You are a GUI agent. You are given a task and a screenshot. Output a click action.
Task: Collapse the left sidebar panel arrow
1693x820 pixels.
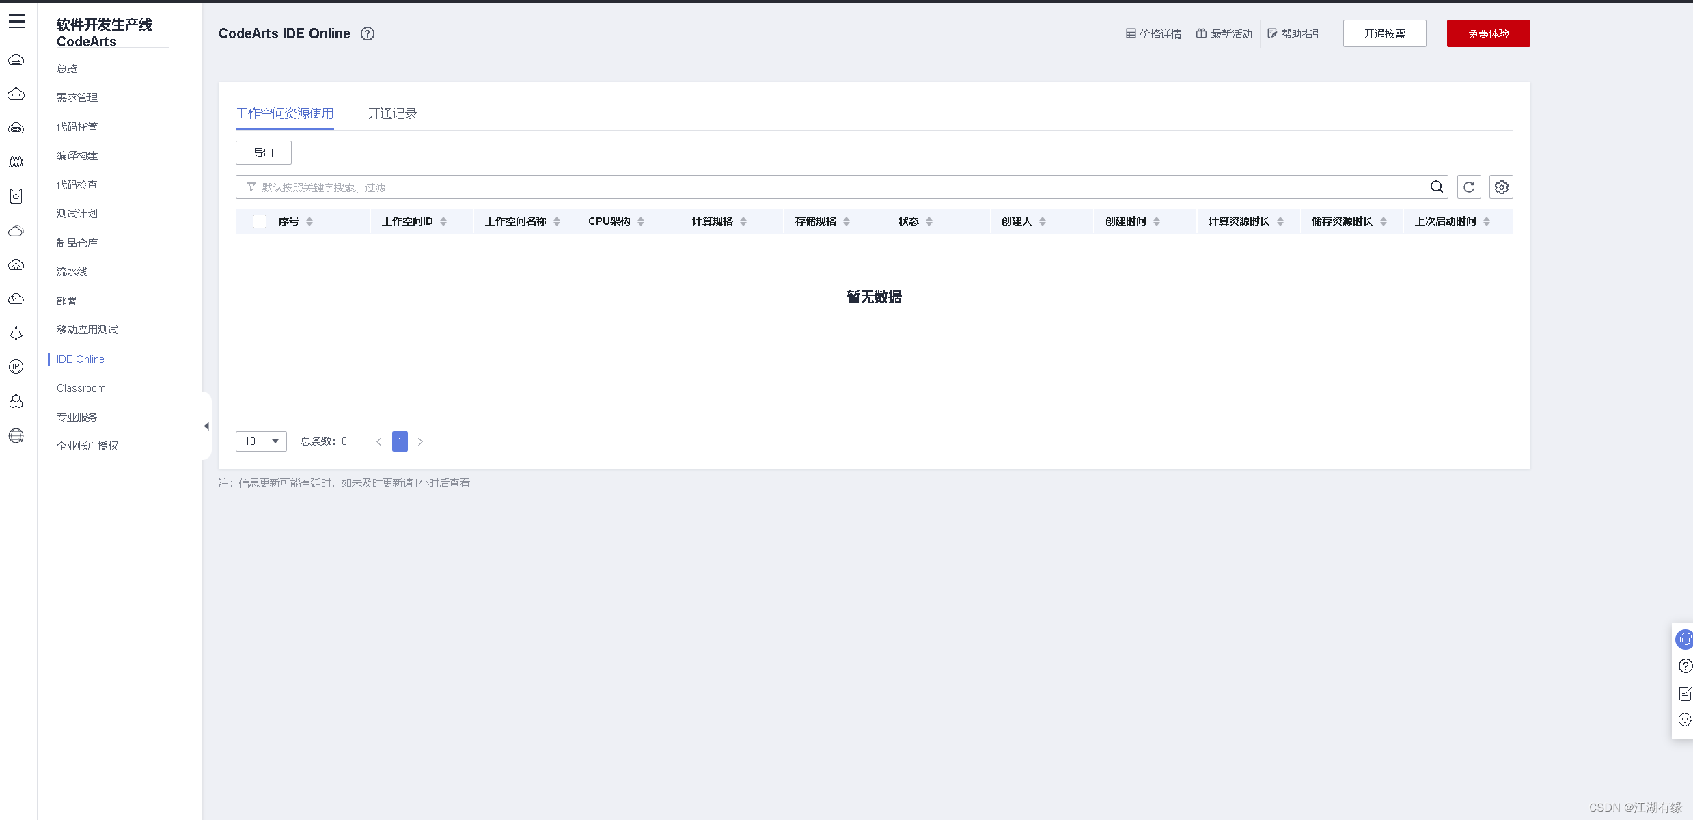(x=206, y=426)
